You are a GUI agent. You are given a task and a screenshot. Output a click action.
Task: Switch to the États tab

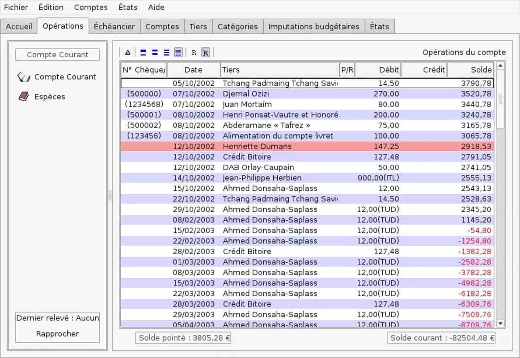380,26
